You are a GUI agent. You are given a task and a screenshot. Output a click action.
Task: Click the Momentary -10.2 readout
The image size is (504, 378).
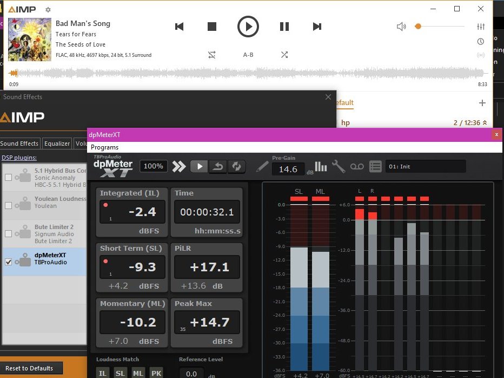(132, 322)
